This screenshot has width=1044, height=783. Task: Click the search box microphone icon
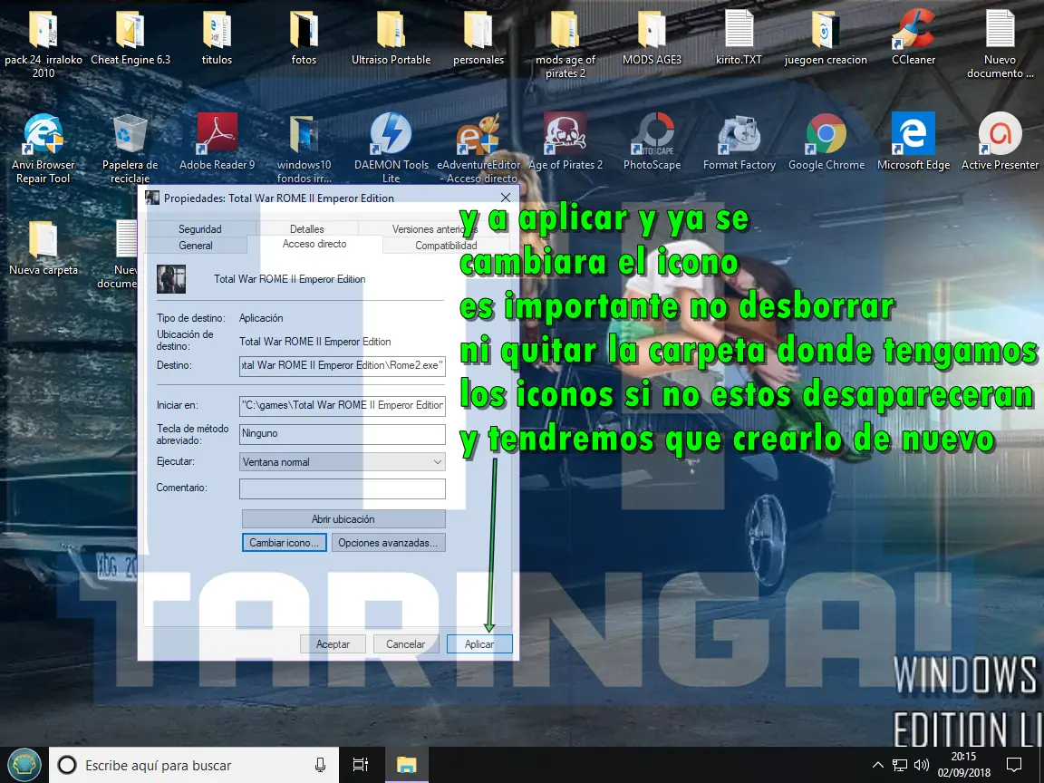click(x=320, y=765)
